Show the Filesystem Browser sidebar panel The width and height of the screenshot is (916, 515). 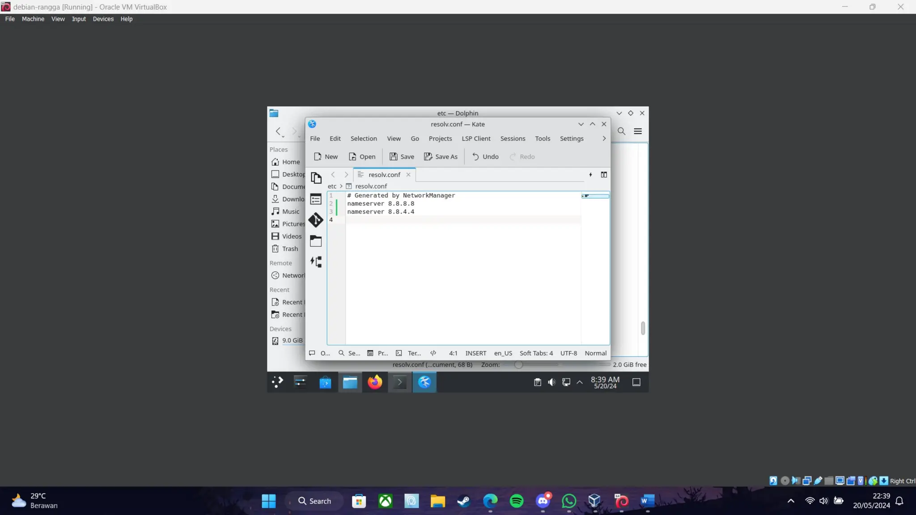click(x=316, y=241)
